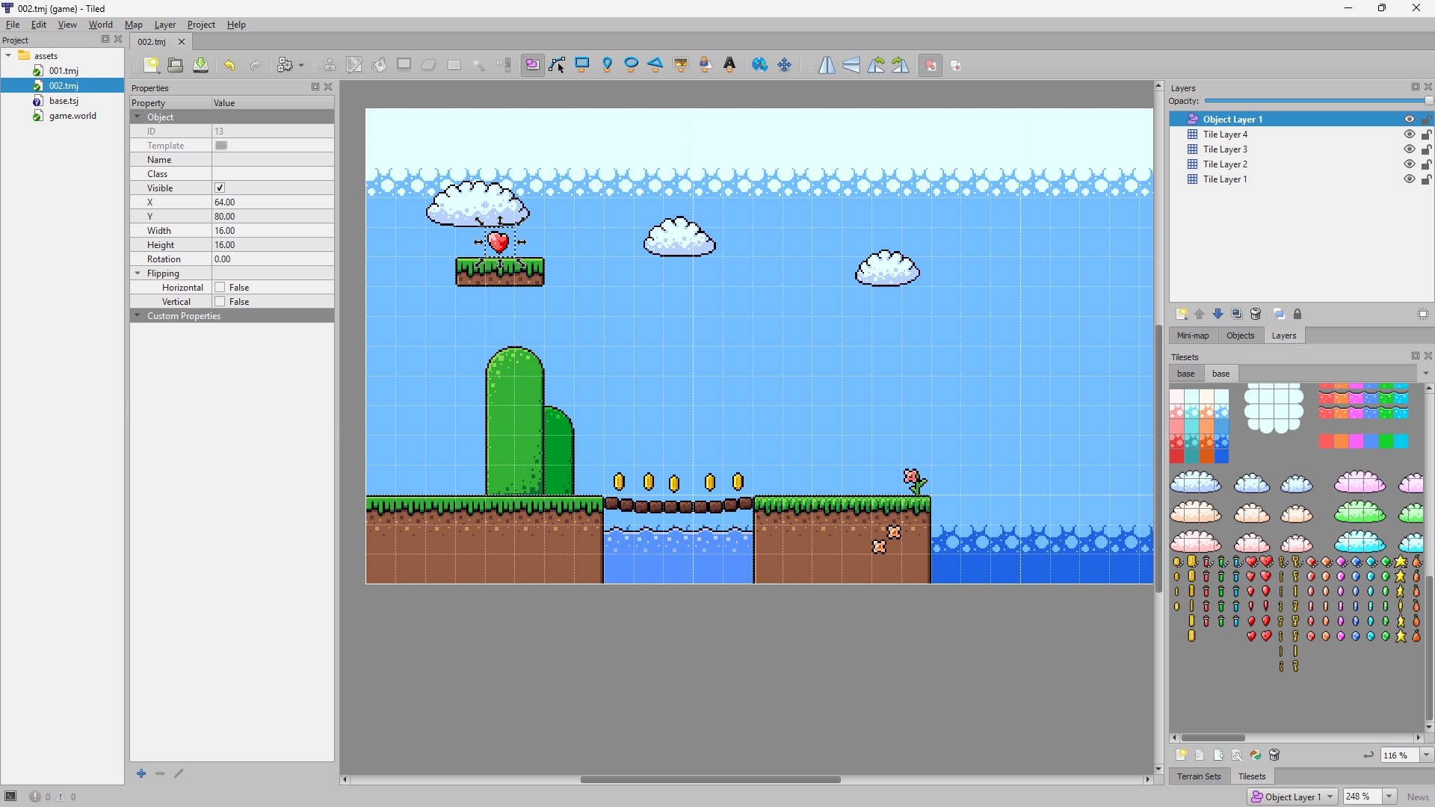Image resolution: width=1435 pixels, height=807 pixels.
Task: Select the Insert Ellipse tool
Action: [632, 65]
